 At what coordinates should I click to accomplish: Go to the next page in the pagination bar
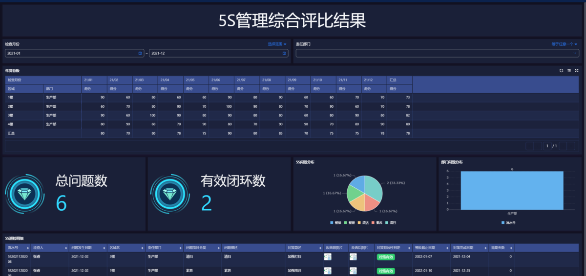(x=563, y=146)
